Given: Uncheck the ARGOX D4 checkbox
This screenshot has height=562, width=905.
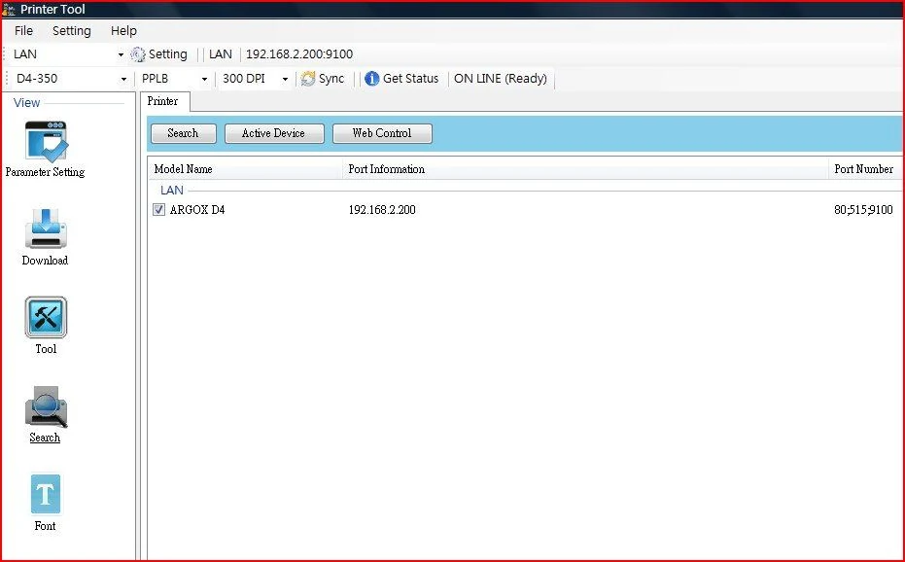Looking at the screenshot, I should (x=159, y=210).
